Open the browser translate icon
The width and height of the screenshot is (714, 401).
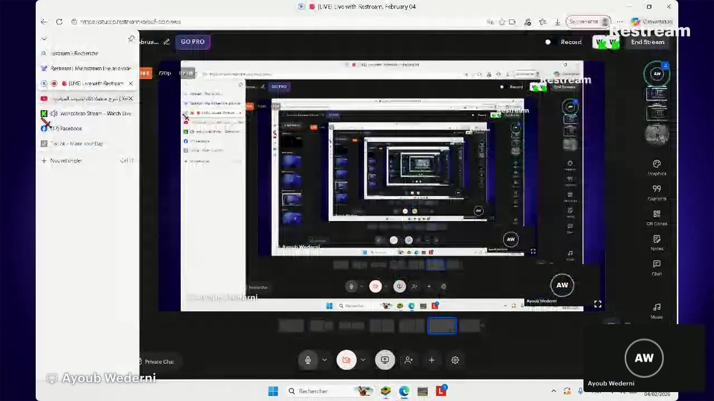pos(490,22)
